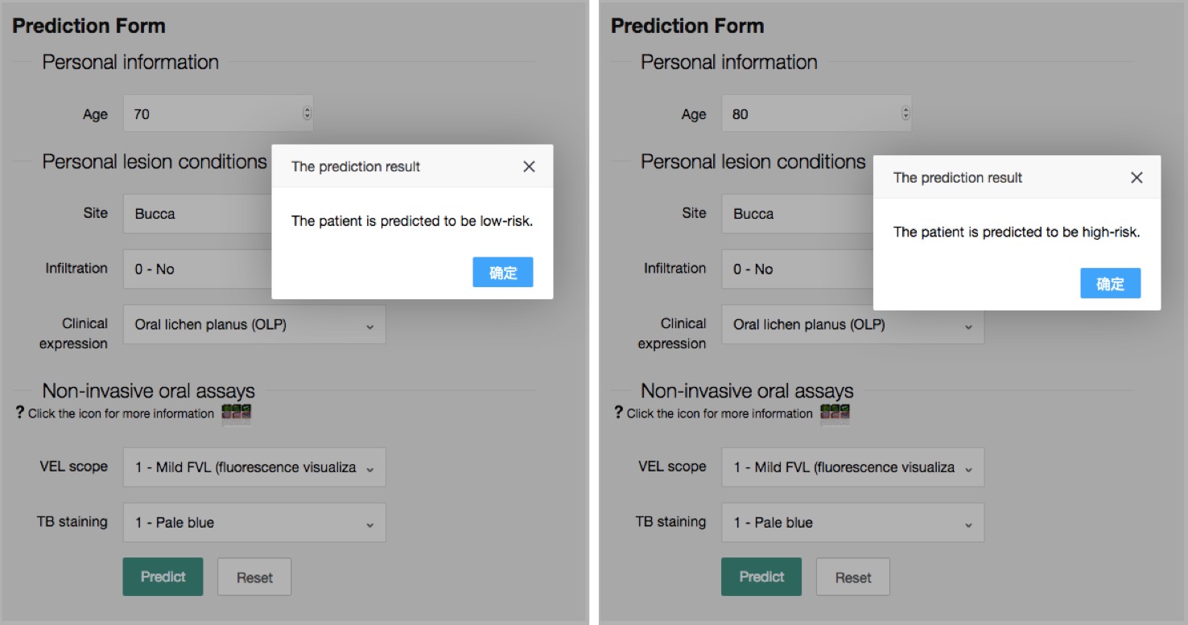Confirm the high-risk result with 确定

click(1110, 284)
